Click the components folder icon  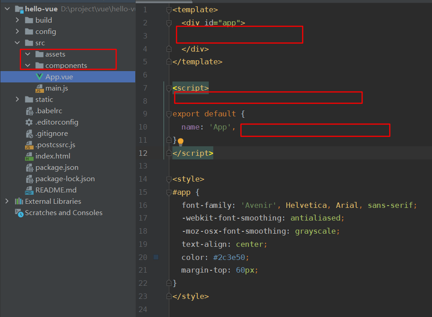coord(39,65)
